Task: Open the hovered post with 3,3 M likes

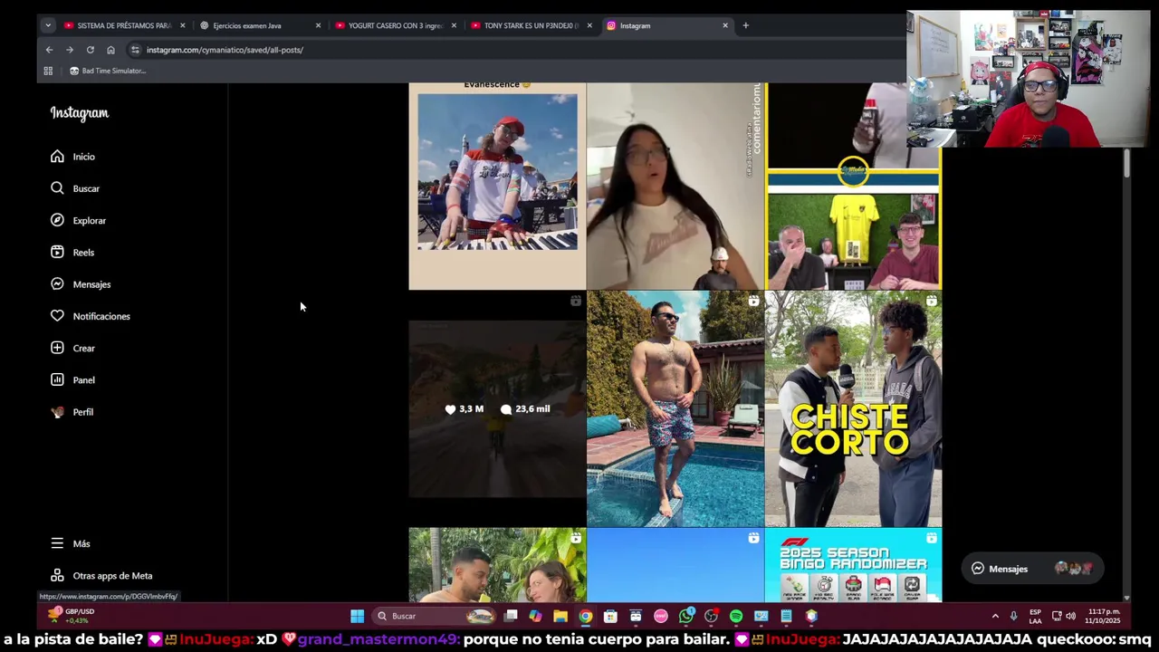Action: [x=497, y=408]
